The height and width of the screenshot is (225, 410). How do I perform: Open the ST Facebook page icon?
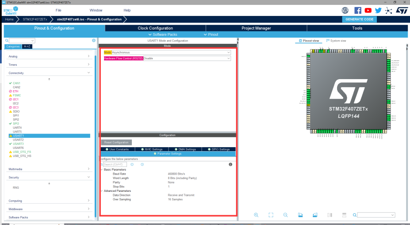coord(358,11)
